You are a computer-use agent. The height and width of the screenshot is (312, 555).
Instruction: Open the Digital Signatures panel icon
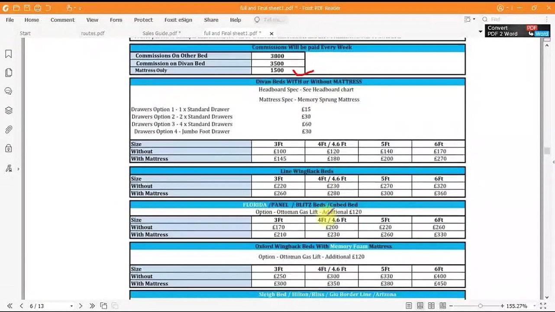tap(9, 169)
